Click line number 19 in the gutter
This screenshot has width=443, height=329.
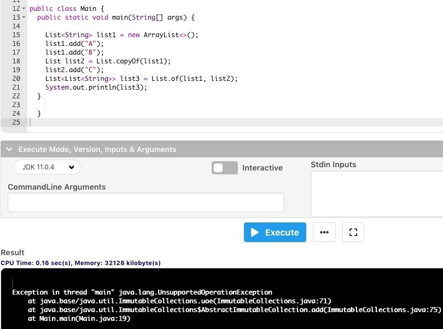pos(15,70)
